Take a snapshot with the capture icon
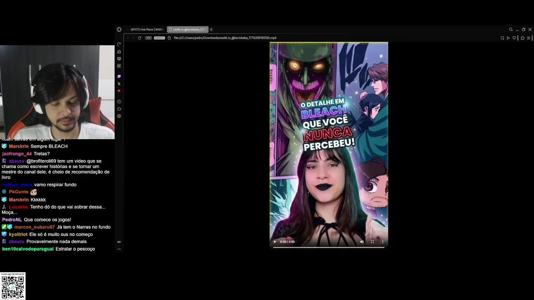This screenshot has width=534, height=300. (502, 38)
